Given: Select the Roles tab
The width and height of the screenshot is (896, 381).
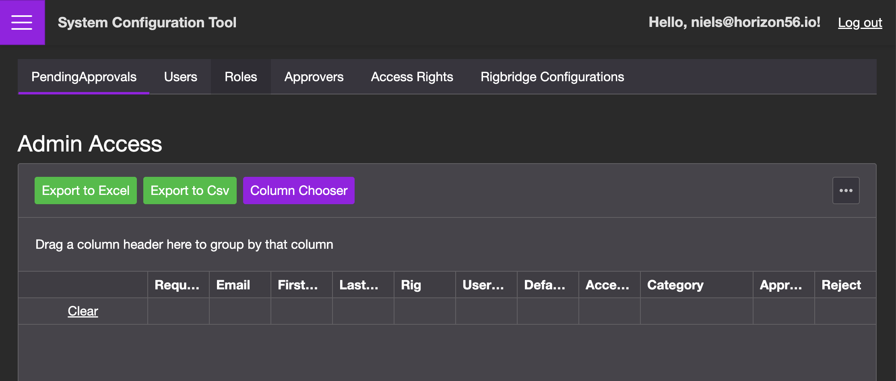Looking at the screenshot, I should (241, 77).
